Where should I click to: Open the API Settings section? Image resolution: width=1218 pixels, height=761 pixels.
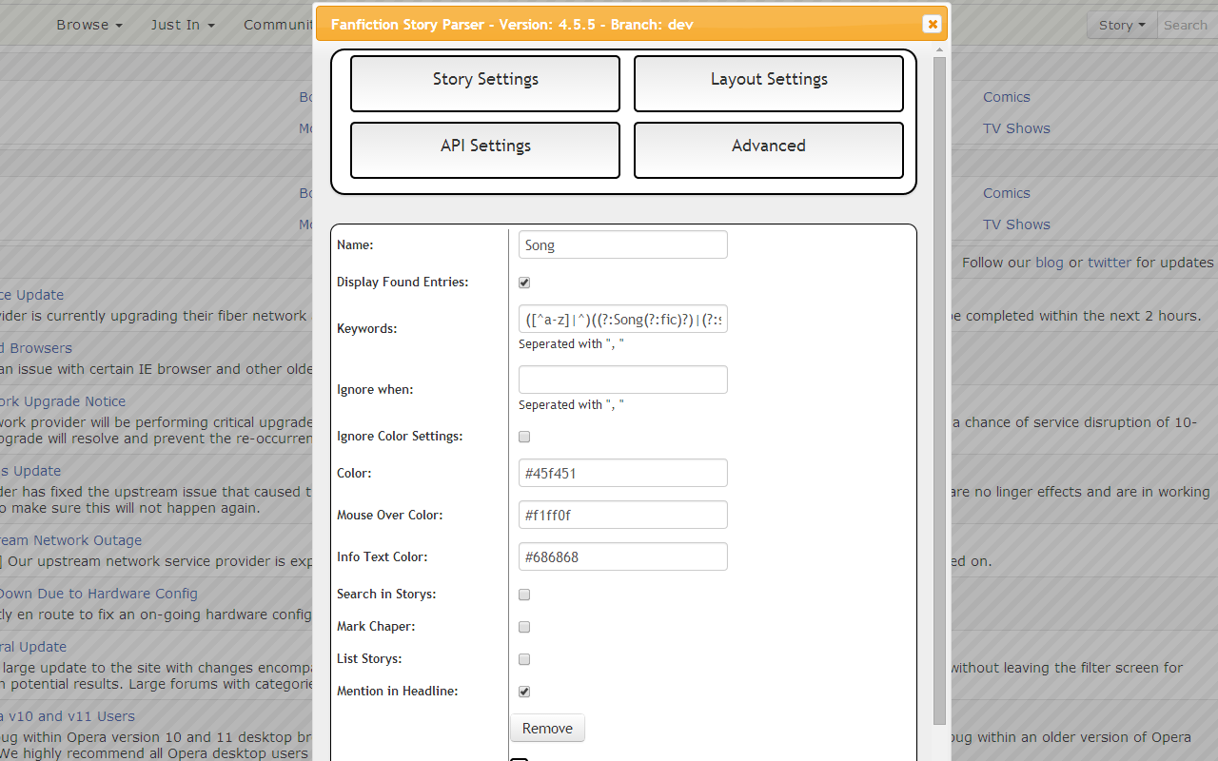[x=485, y=150]
